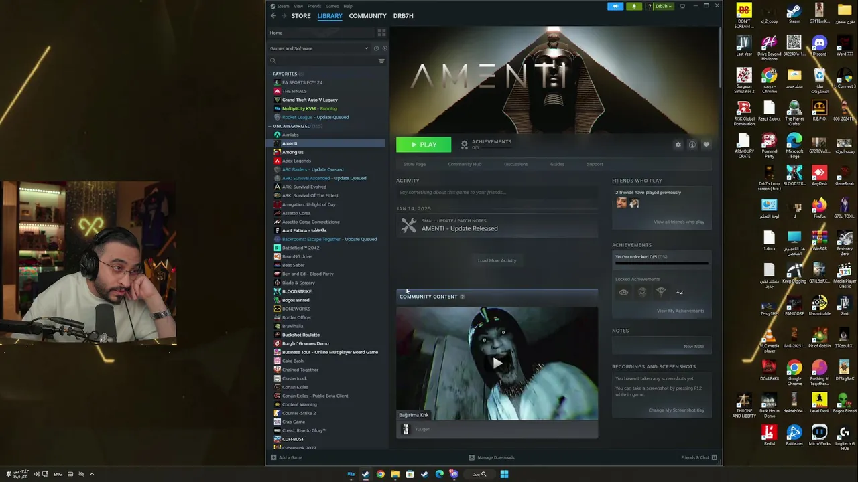
Task: Click the green PLAY button for Amenti
Action: click(424, 145)
